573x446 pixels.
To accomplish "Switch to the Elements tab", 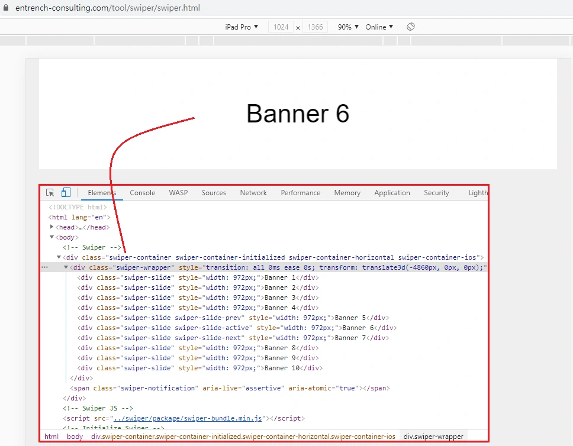I will coord(102,193).
